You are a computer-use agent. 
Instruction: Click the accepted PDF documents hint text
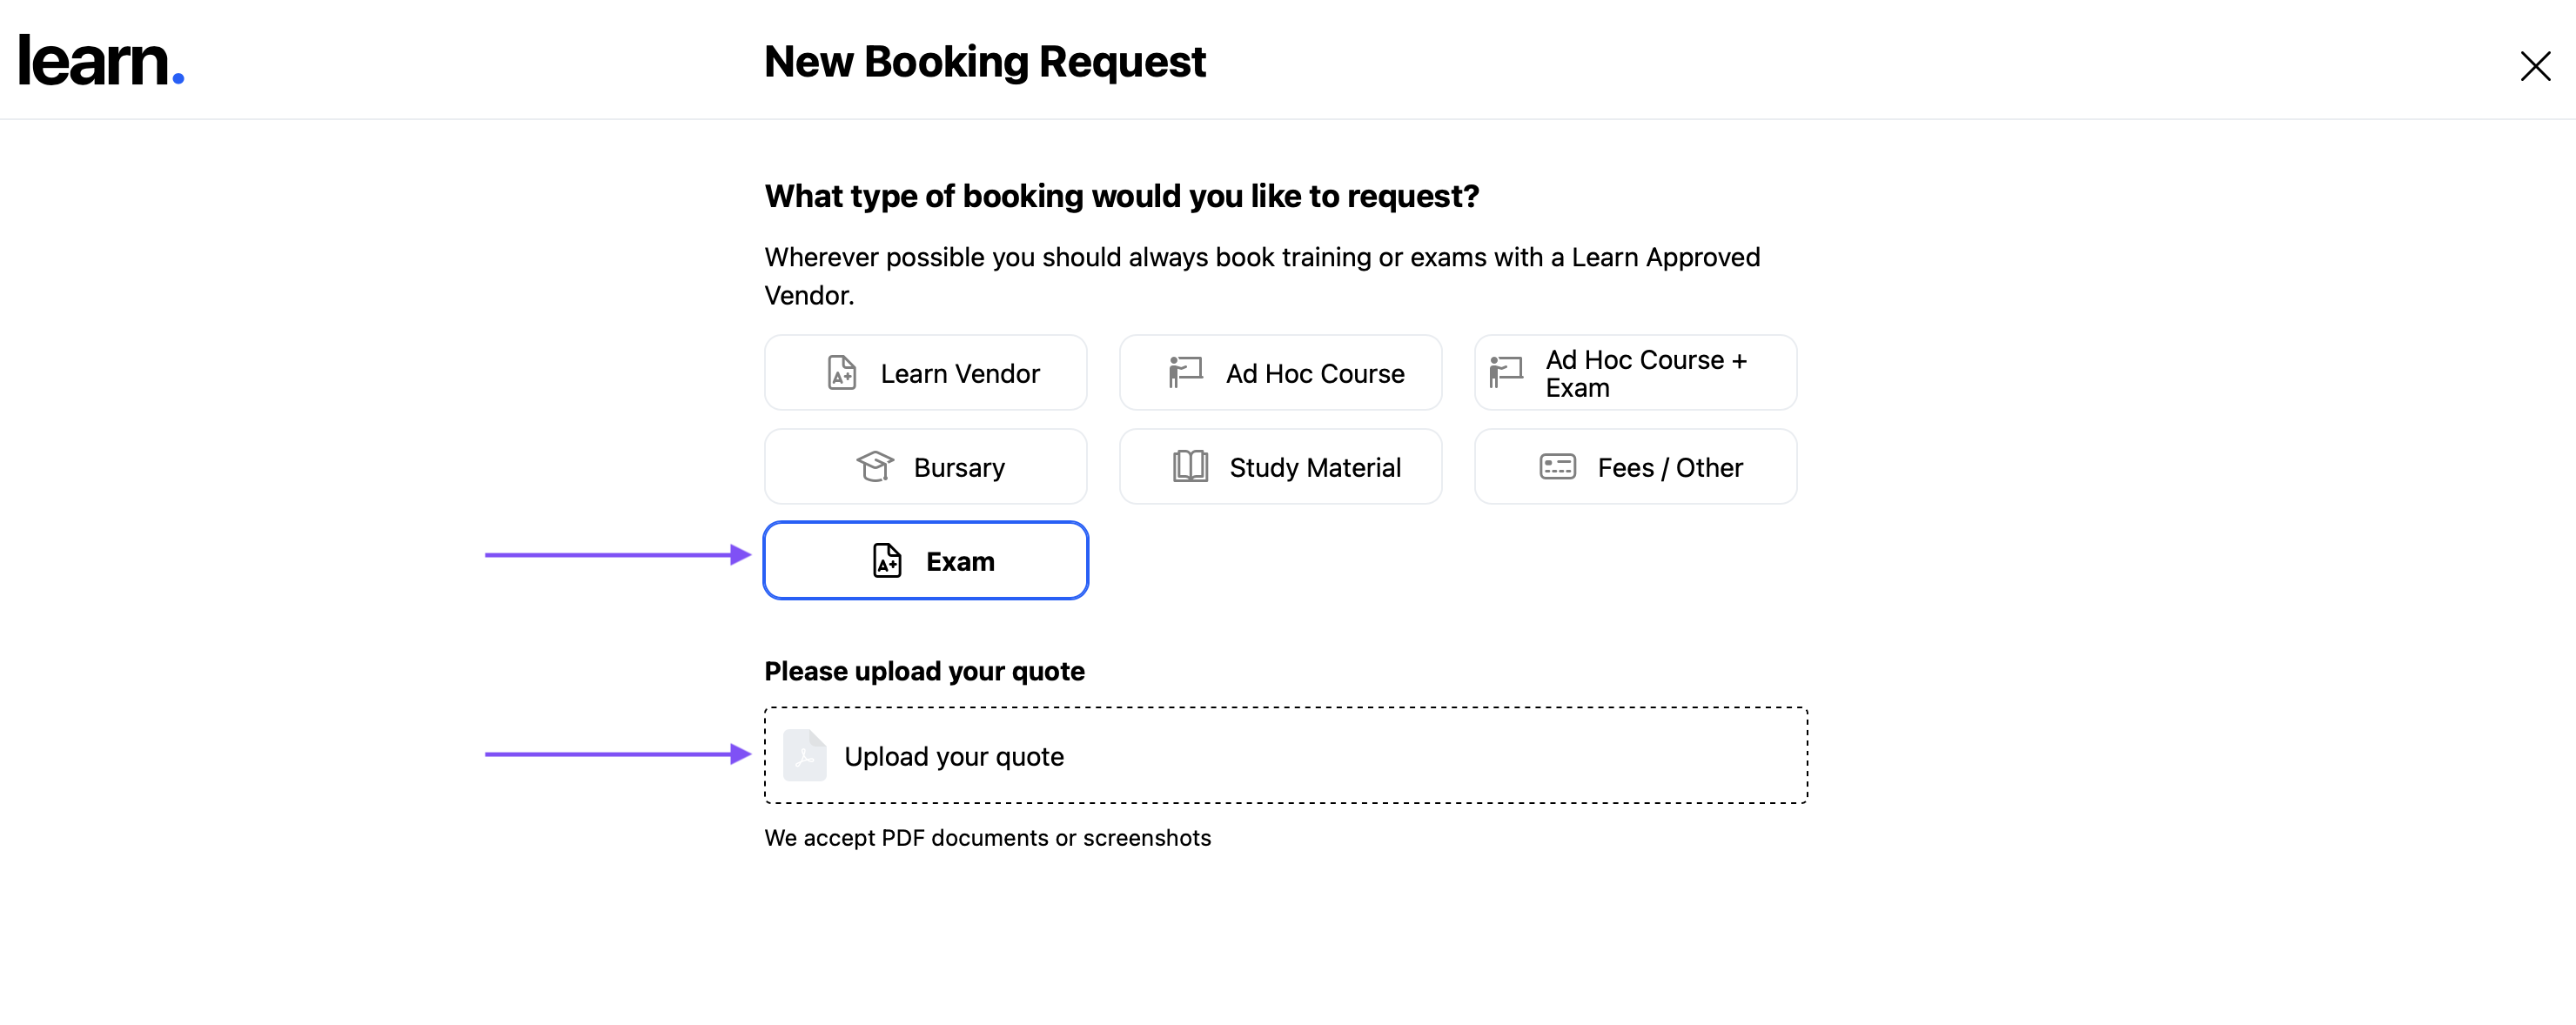[x=987, y=837]
